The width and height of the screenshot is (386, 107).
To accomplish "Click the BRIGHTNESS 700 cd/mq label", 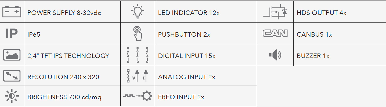I will [x=64, y=97].
